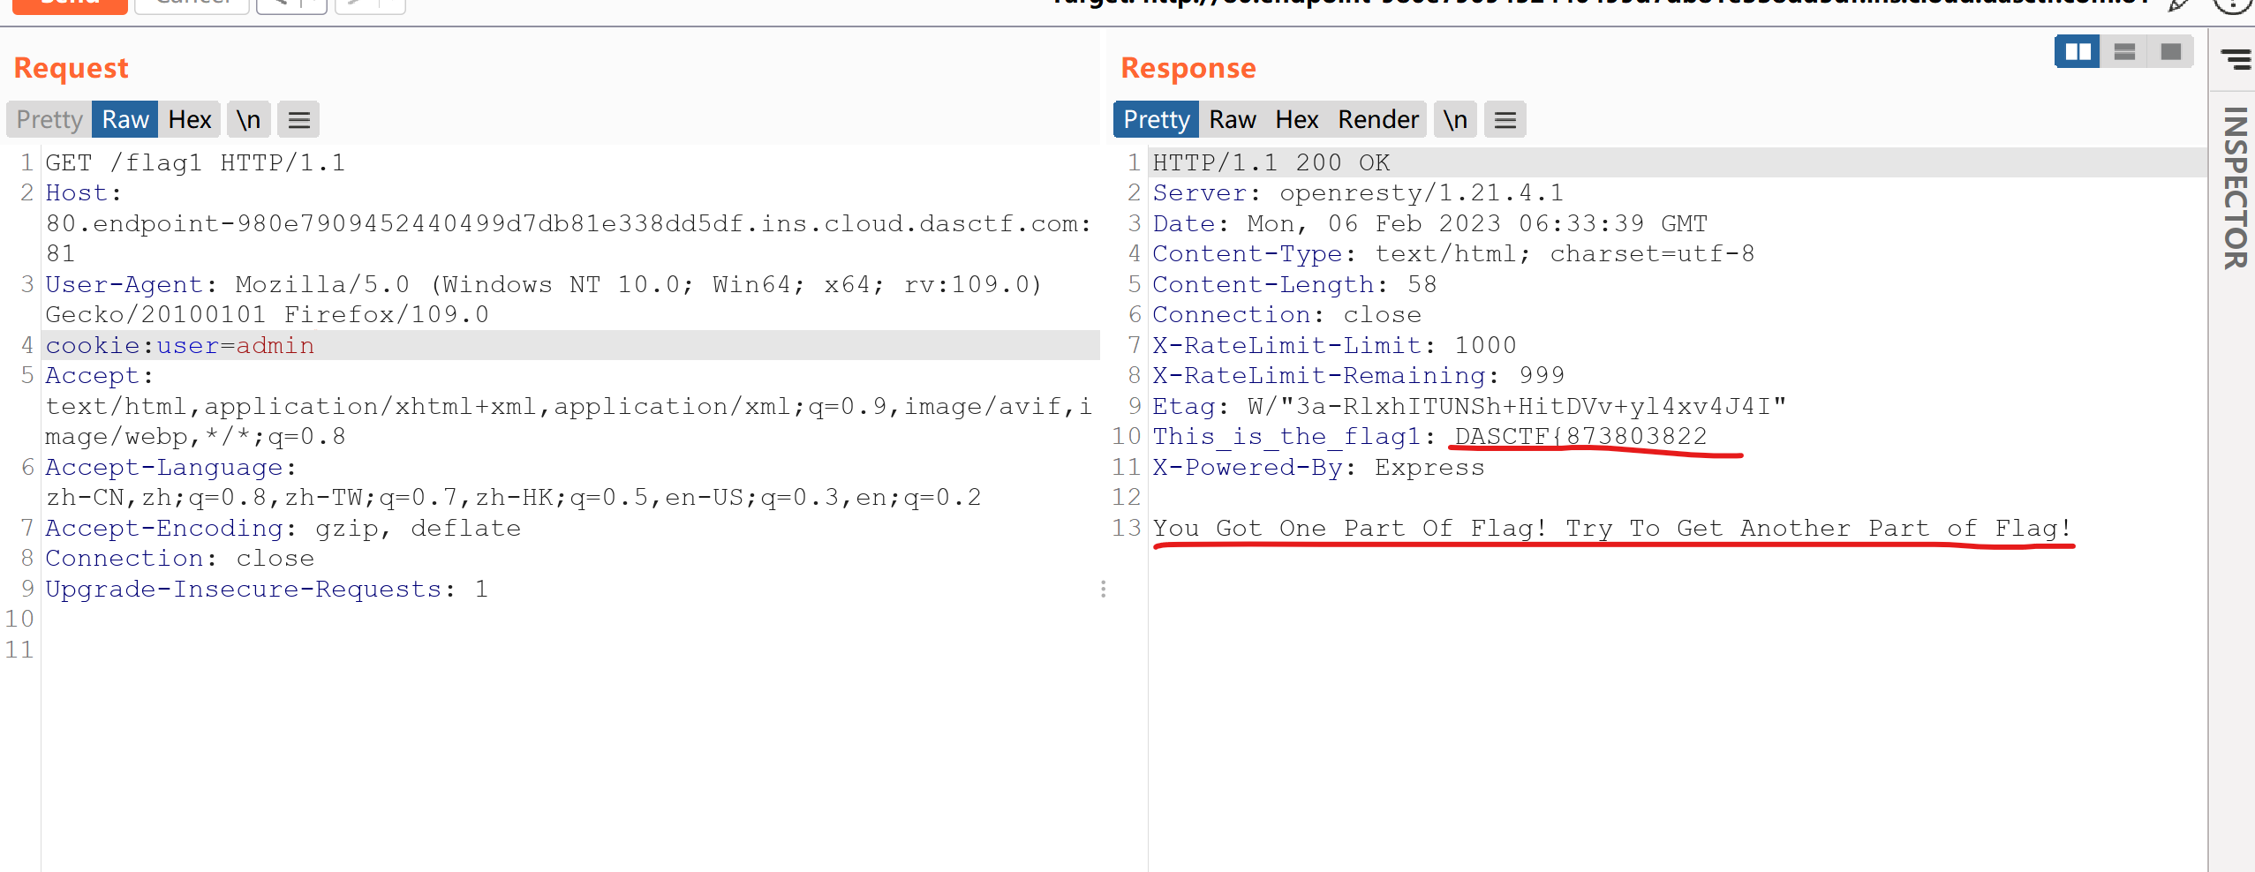The image size is (2255, 872).
Task: Click 'X-Powered-By: Express' response header
Action: click(1318, 467)
